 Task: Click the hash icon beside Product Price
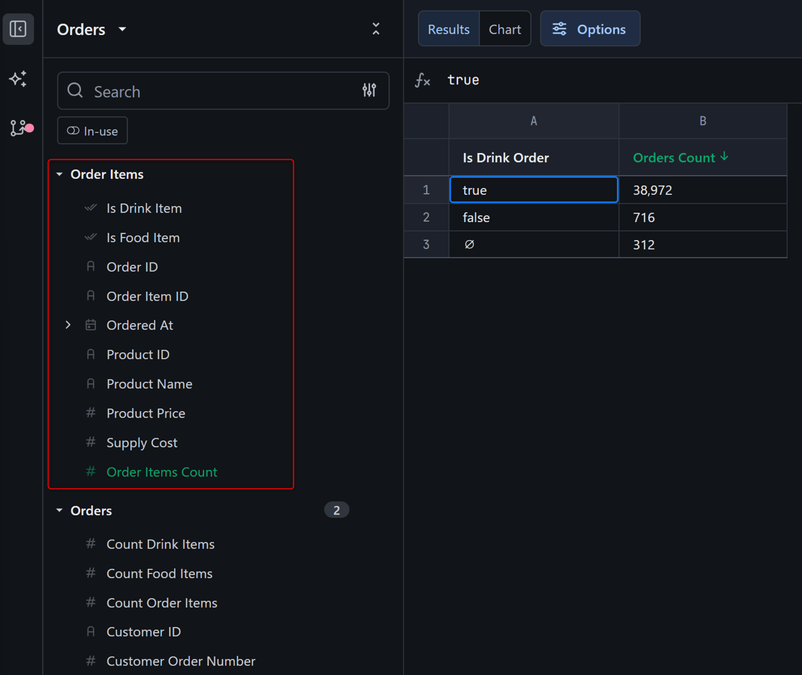(91, 413)
